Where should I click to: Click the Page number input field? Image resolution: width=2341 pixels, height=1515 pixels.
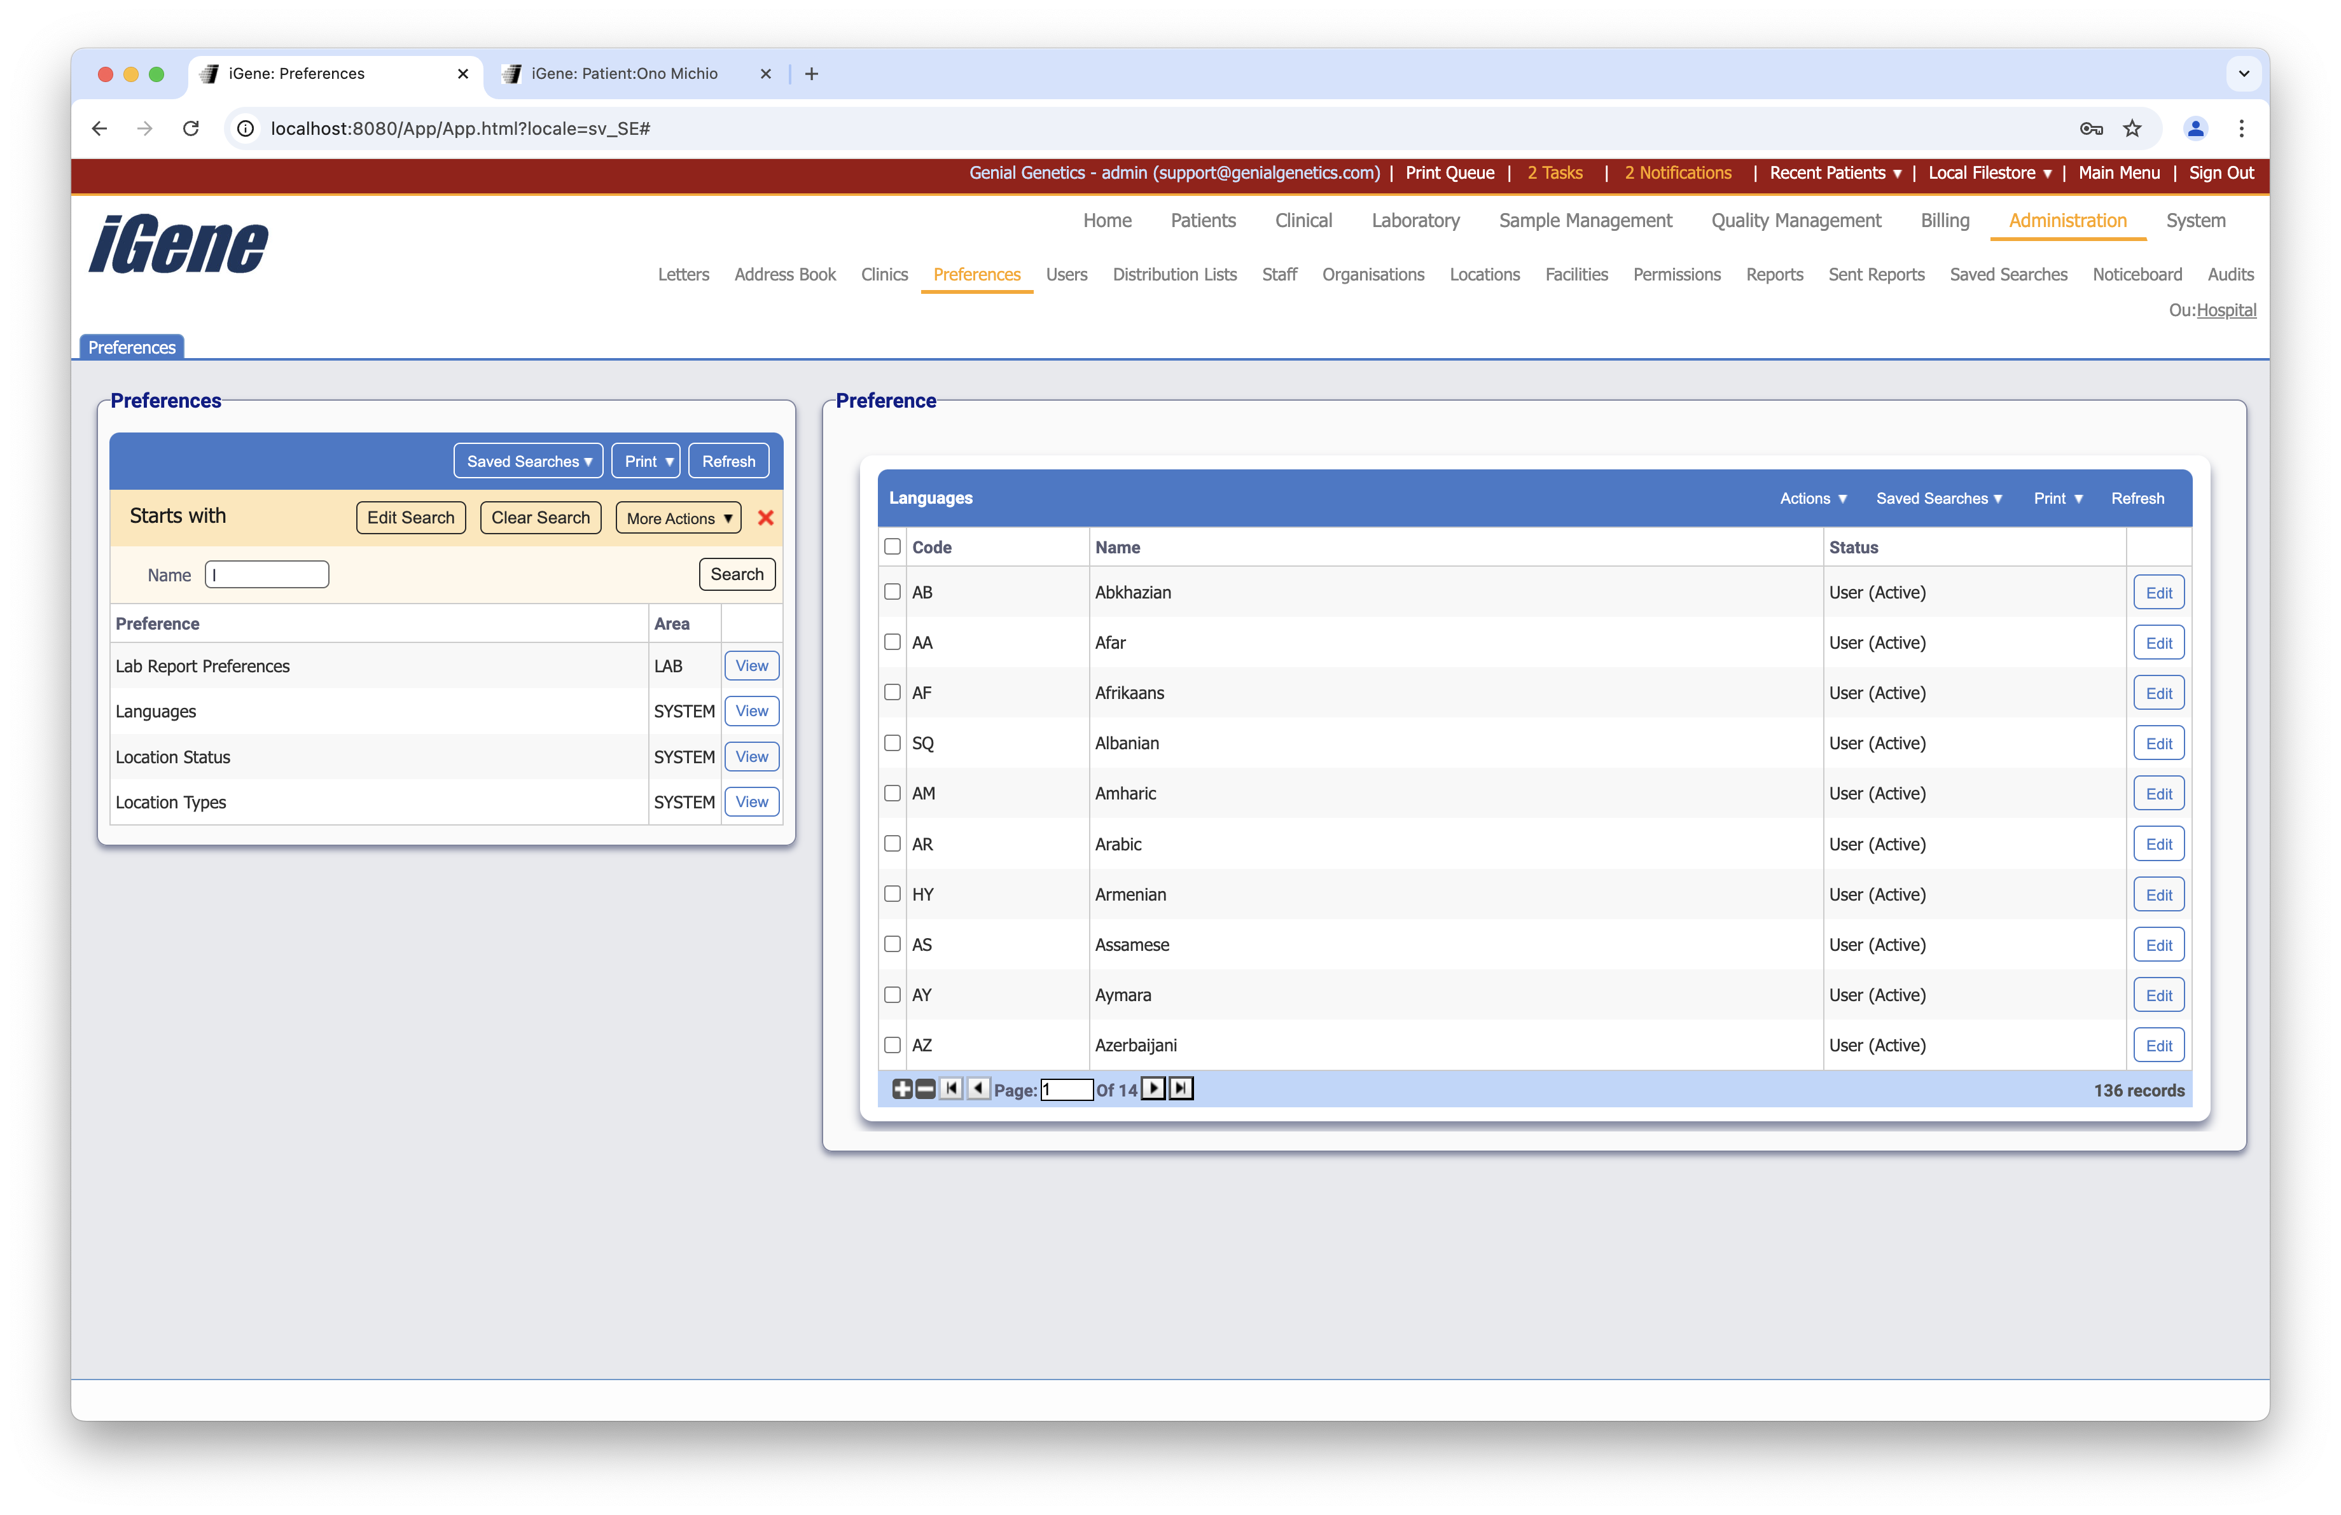pos(1066,1090)
